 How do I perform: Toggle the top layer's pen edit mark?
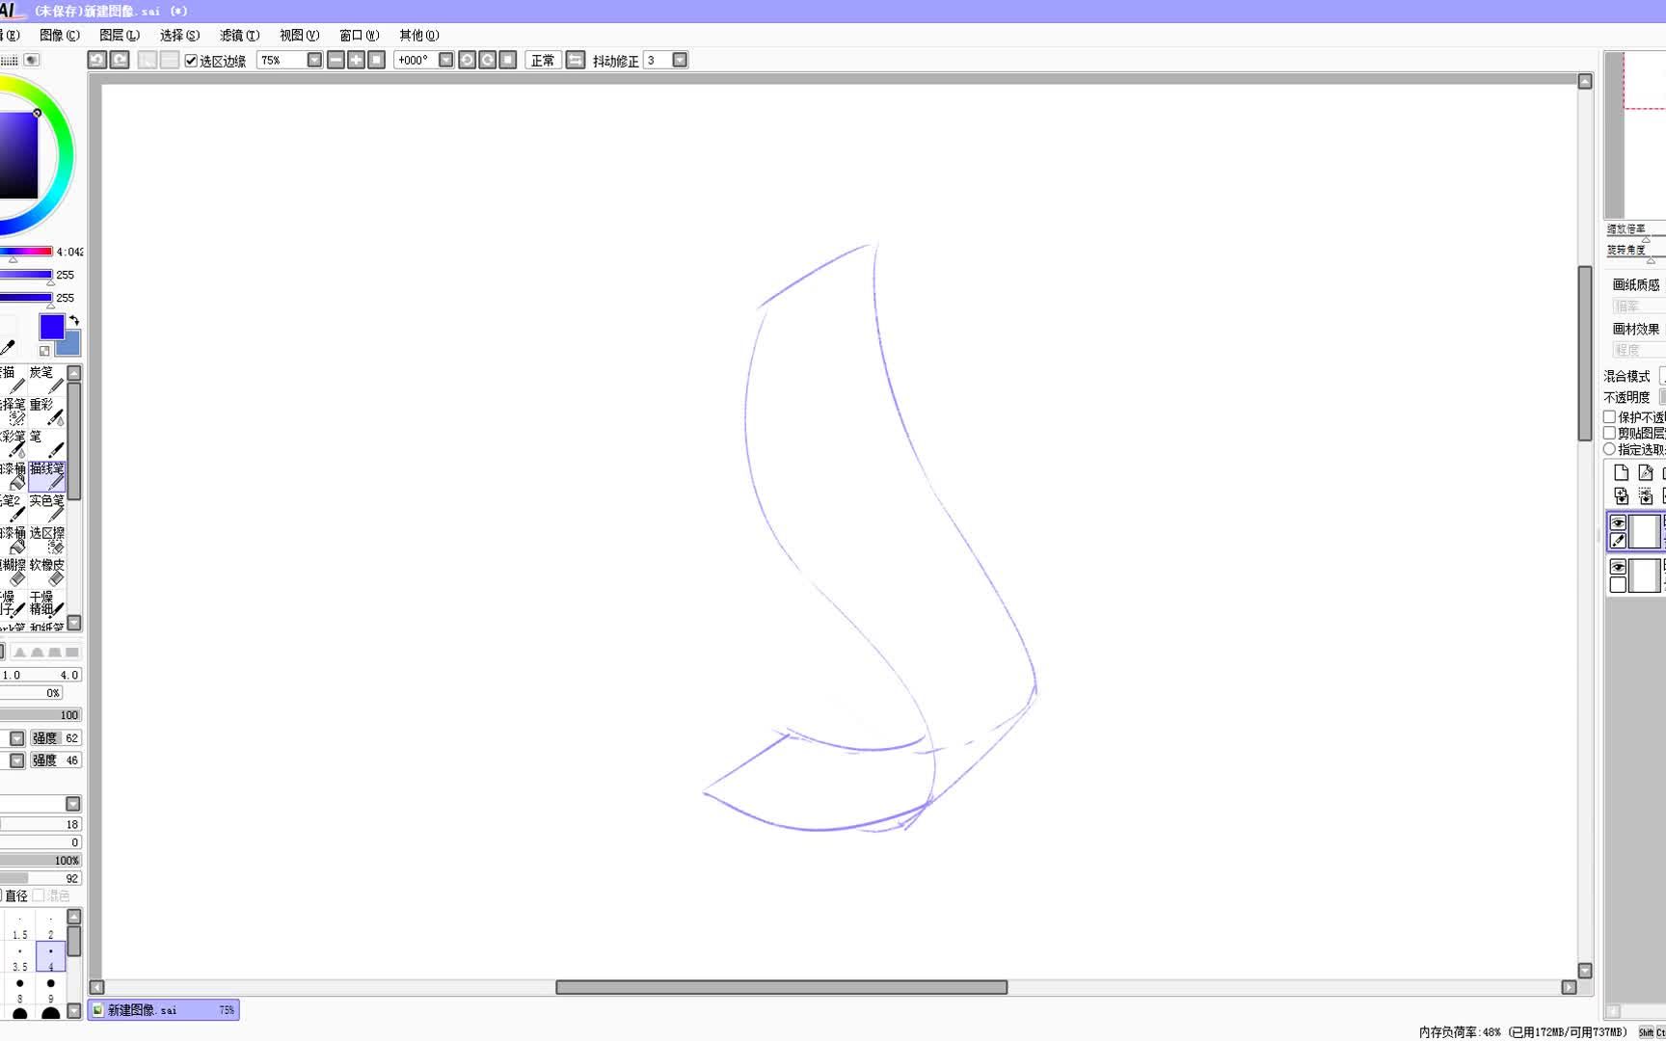[x=1618, y=540]
